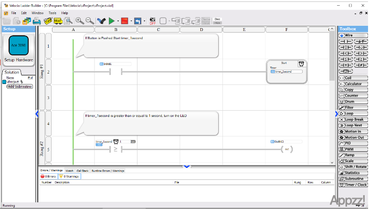Select the vProject item in Solution
This screenshot has height=209, width=369.
coord(13,82)
